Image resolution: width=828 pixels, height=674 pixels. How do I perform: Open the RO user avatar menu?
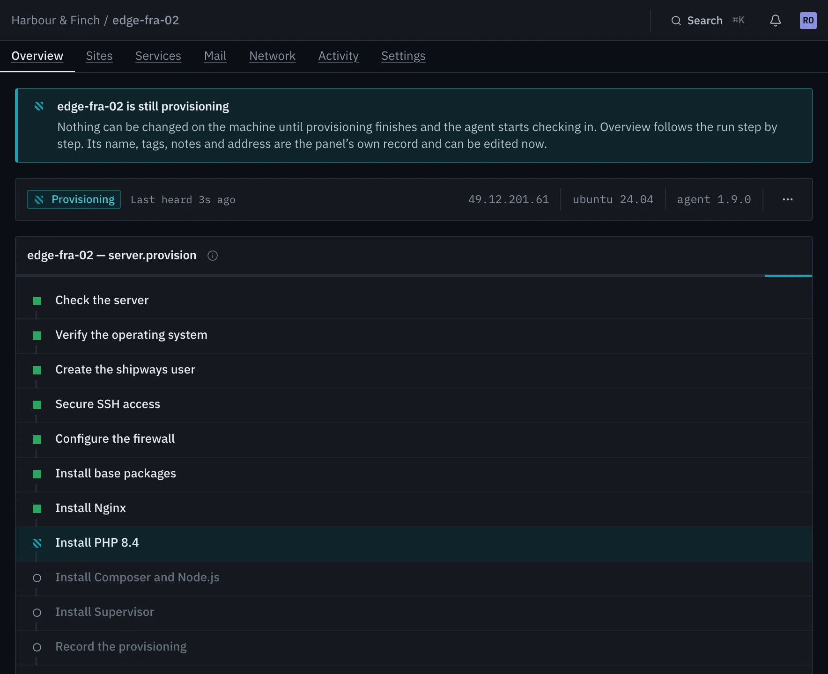[x=808, y=21]
